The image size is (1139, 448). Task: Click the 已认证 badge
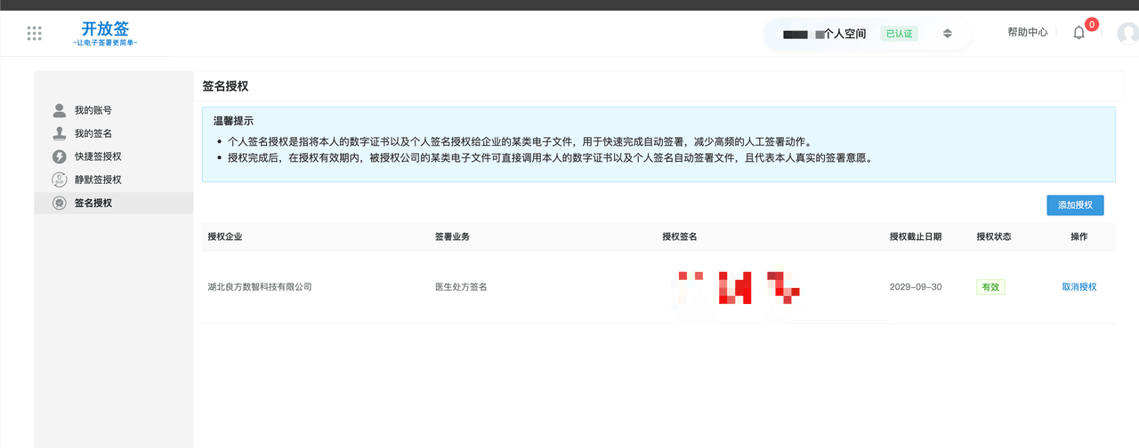coord(899,34)
